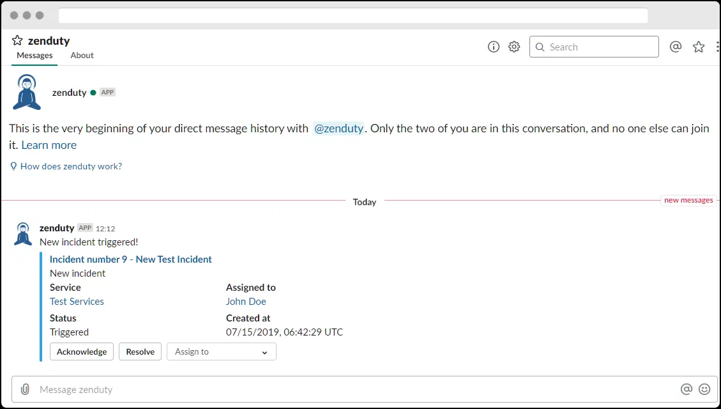Insert mention via message box @ icon
Viewport: 721px width, 409px height.
686,389
